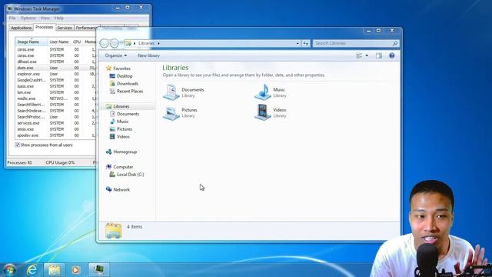Image resolution: width=492 pixels, height=277 pixels.
Task: Select Libraries in the navigation pane
Action: 121,106
